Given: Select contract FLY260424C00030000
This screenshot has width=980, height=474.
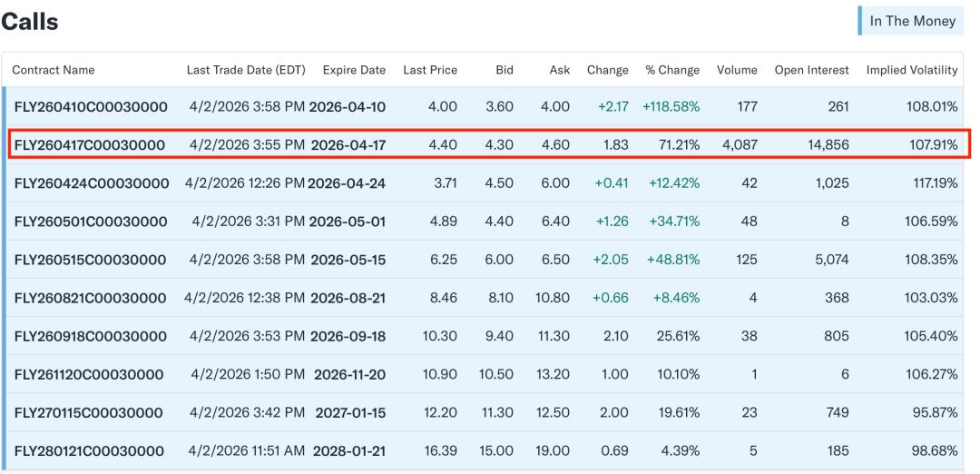Looking at the screenshot, I should 92,183.
